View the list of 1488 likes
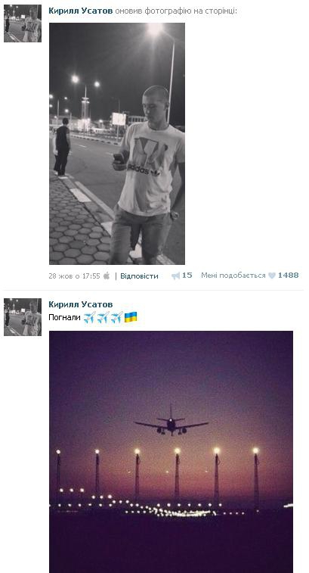This screenshot has height=573, width=309. click(x=288, y=276)
